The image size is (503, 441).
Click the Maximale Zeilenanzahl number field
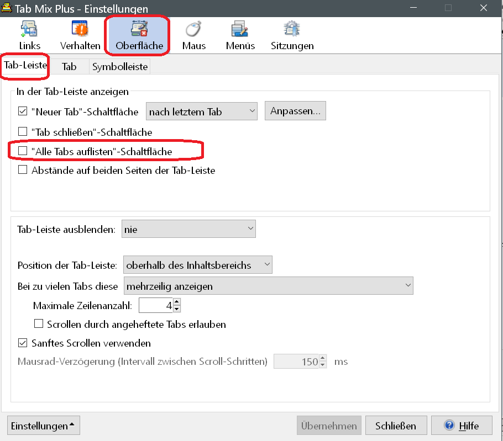point(156,305)
